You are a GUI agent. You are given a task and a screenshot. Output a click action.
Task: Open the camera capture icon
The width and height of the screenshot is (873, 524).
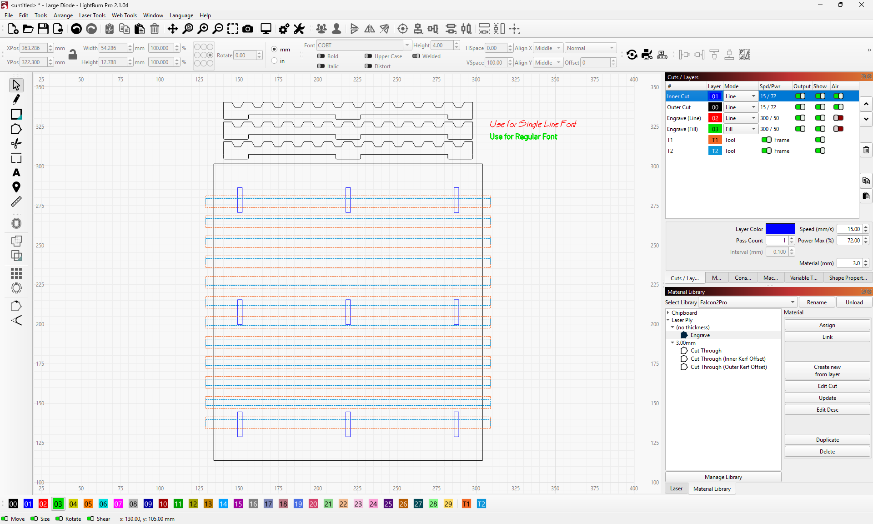[248, 29]
